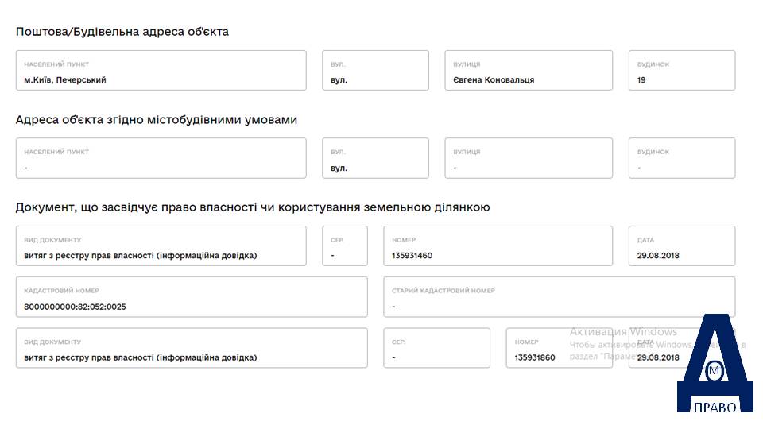Click empty населений пункт field under містобудівними умовами
The image size is (763, 429).
[161, 158]
